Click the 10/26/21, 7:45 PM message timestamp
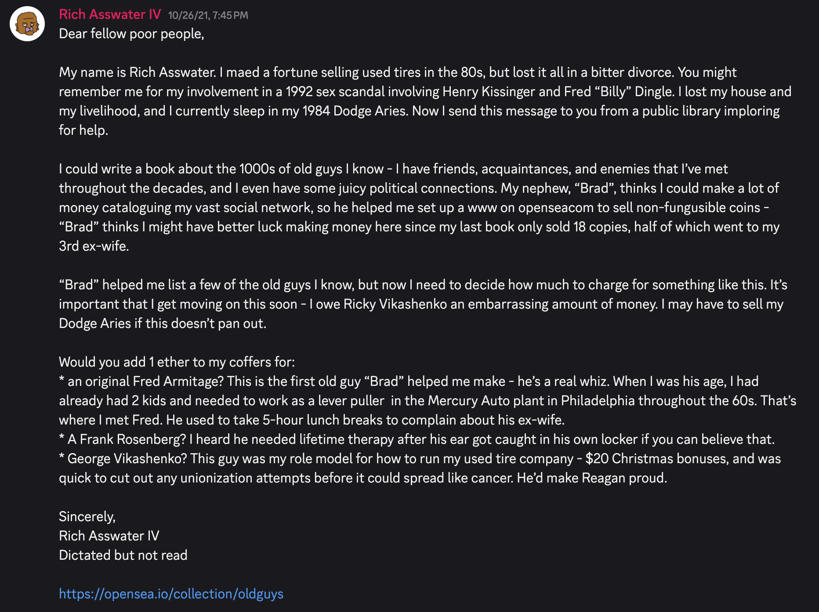Image resolution: width=819 pixels, height=612 pixels. pyautogui.click(x=208, y=15)
